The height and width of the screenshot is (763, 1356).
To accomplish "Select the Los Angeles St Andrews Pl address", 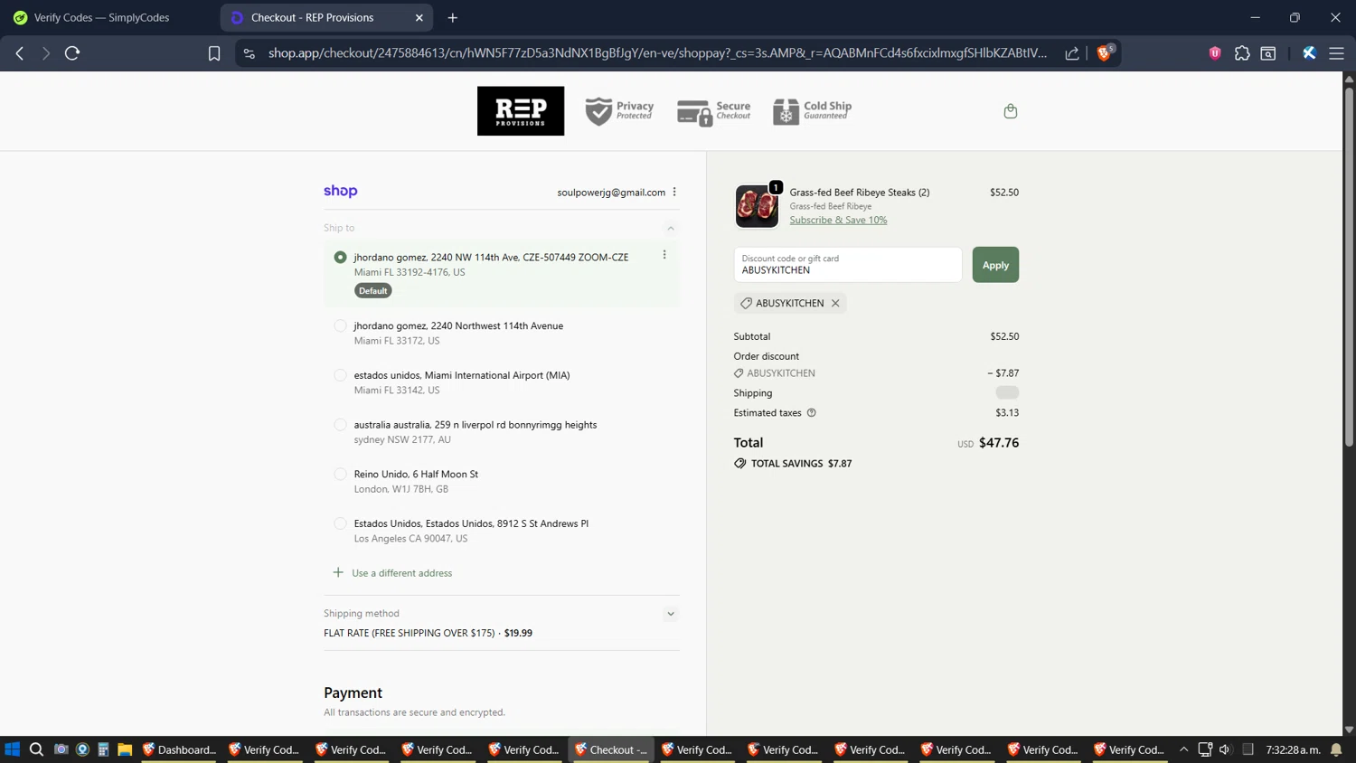I will click(340, 523).
